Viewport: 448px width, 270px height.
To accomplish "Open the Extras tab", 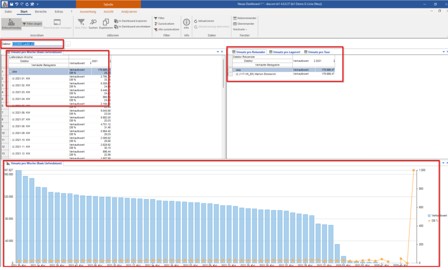I will (x=59, y=11).
